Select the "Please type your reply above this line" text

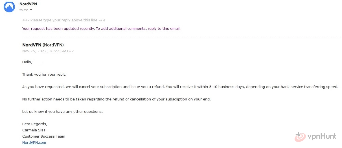(64, 20)
